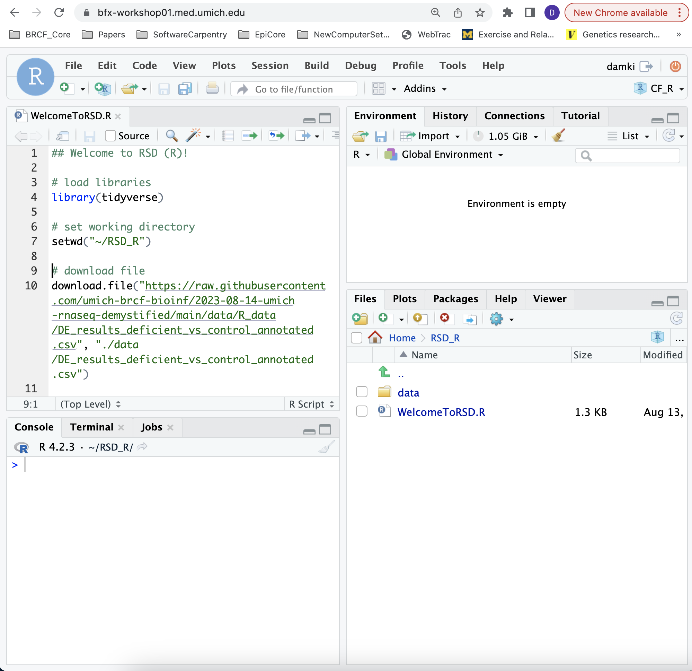Open the data folder link
This screenshot has height=671, width=692.
(x=408, y=393)
